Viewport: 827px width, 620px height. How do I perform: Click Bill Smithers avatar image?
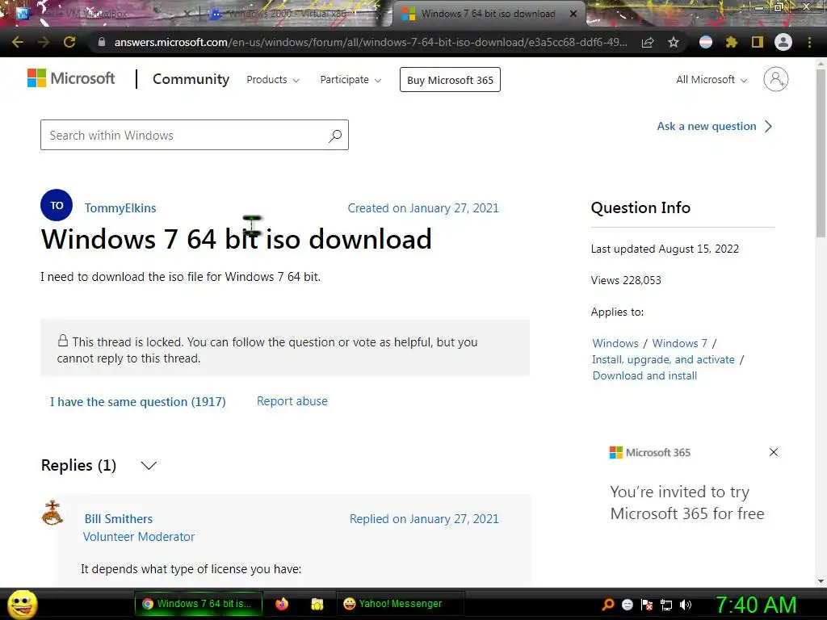[x=52, y=513]
